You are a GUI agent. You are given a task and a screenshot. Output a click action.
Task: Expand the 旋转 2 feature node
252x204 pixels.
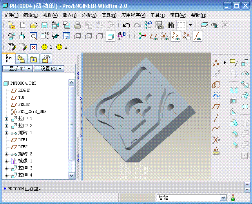click(x=6, y=154)
